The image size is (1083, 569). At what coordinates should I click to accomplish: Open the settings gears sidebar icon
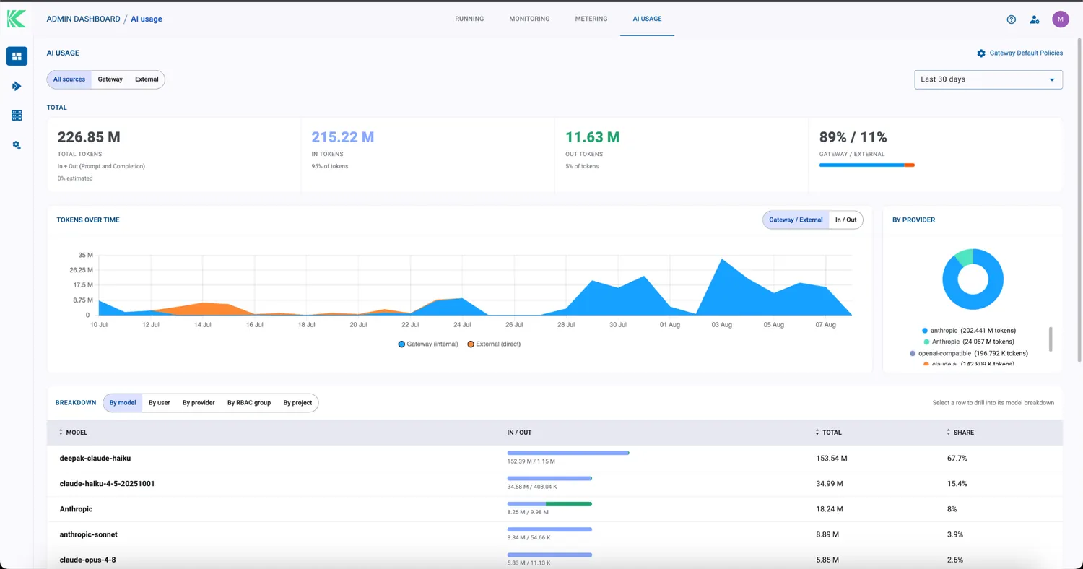point(17,145)
